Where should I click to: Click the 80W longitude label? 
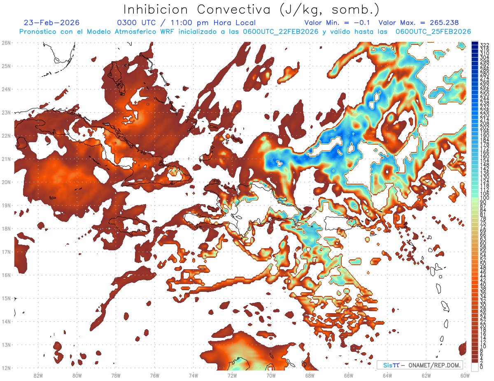click(x=77, y=375)
